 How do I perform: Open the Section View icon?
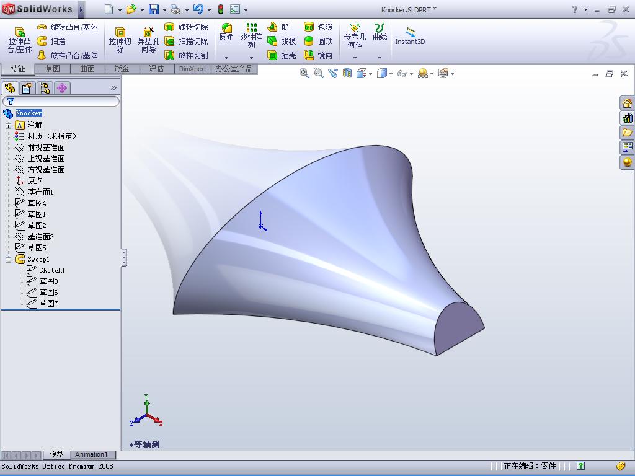point(347,73)
